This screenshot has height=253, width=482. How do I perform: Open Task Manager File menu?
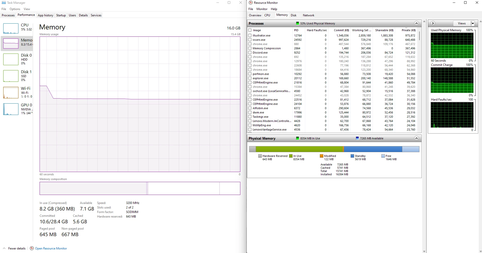point(4,9)
